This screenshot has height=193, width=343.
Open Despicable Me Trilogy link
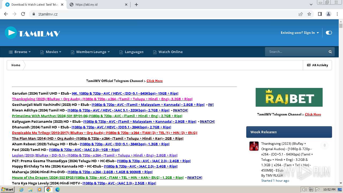(105, 133)
